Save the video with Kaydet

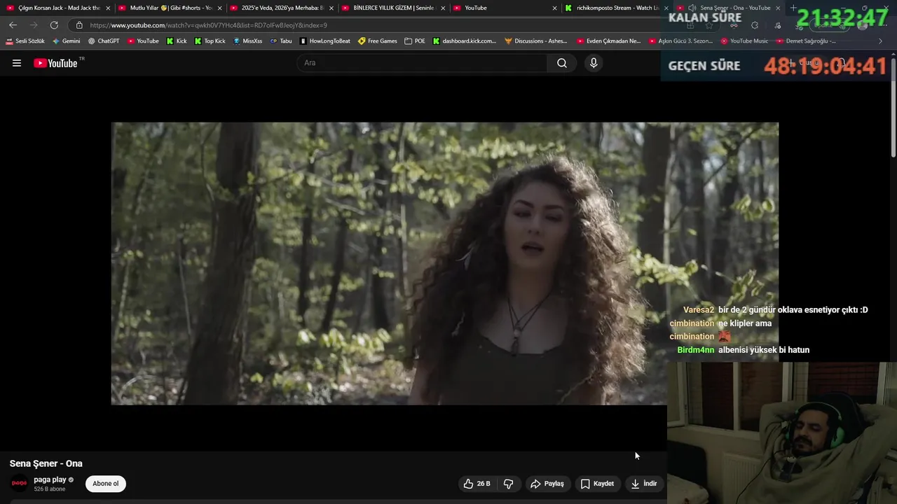tap(597, 484)
